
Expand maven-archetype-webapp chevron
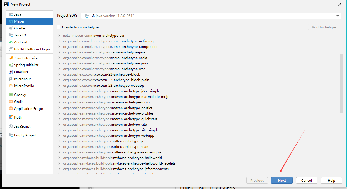[59, 136]
